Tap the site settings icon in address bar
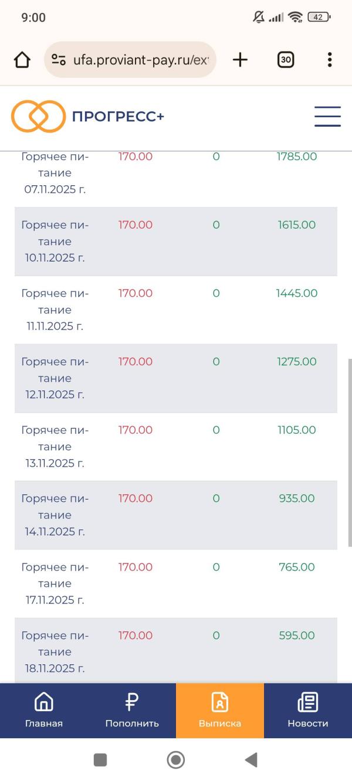The image size is (352, 781). click(x=58, y=60)
